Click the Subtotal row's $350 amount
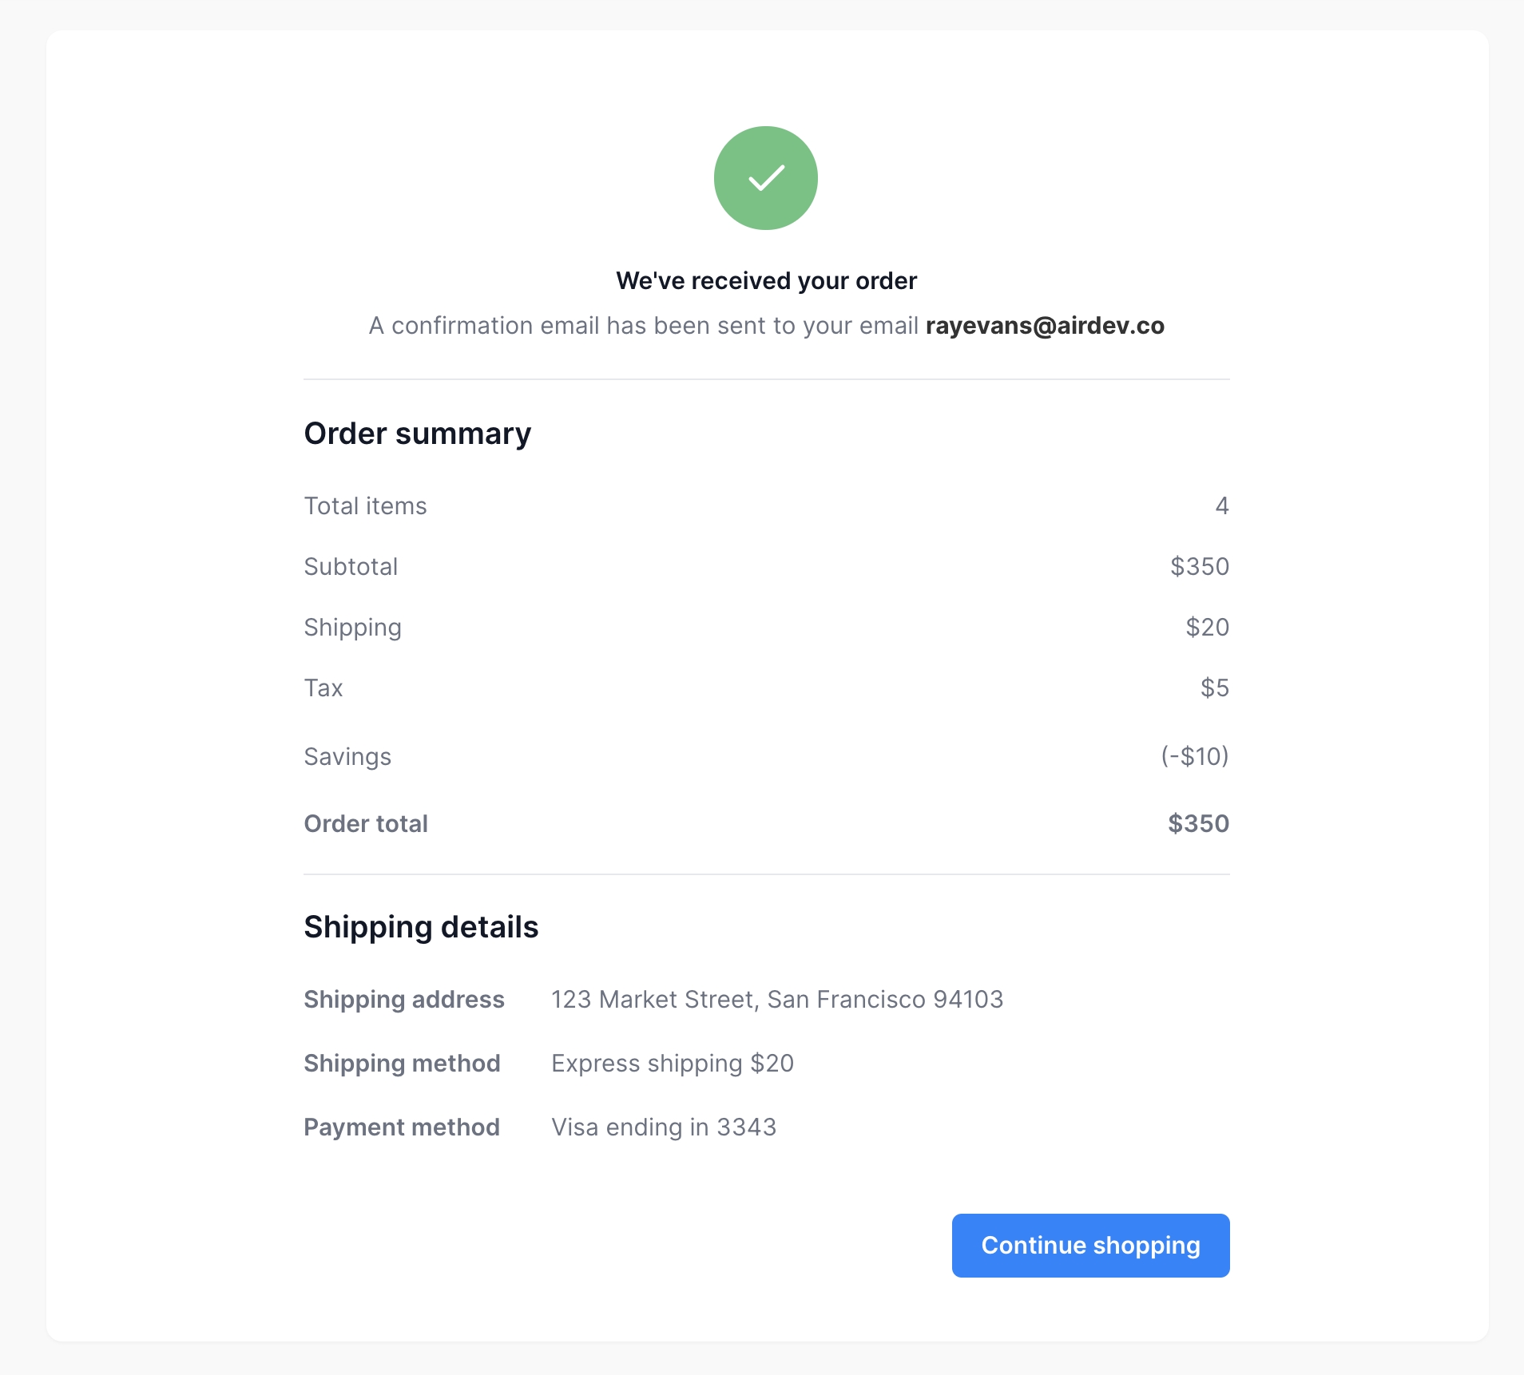 pyautogui.click(x=1199, y=567)
